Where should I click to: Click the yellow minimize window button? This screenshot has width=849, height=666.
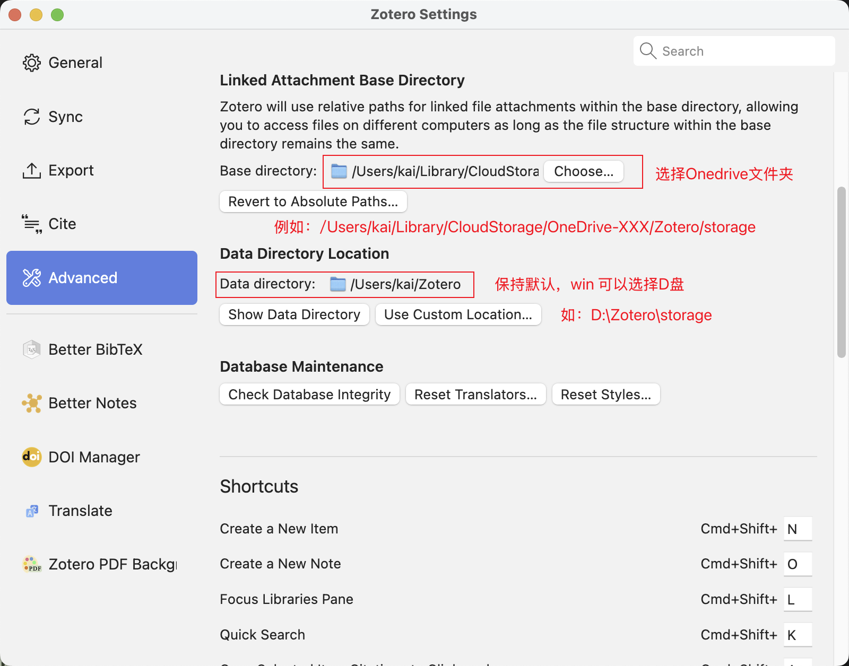[x=36, y=15]
